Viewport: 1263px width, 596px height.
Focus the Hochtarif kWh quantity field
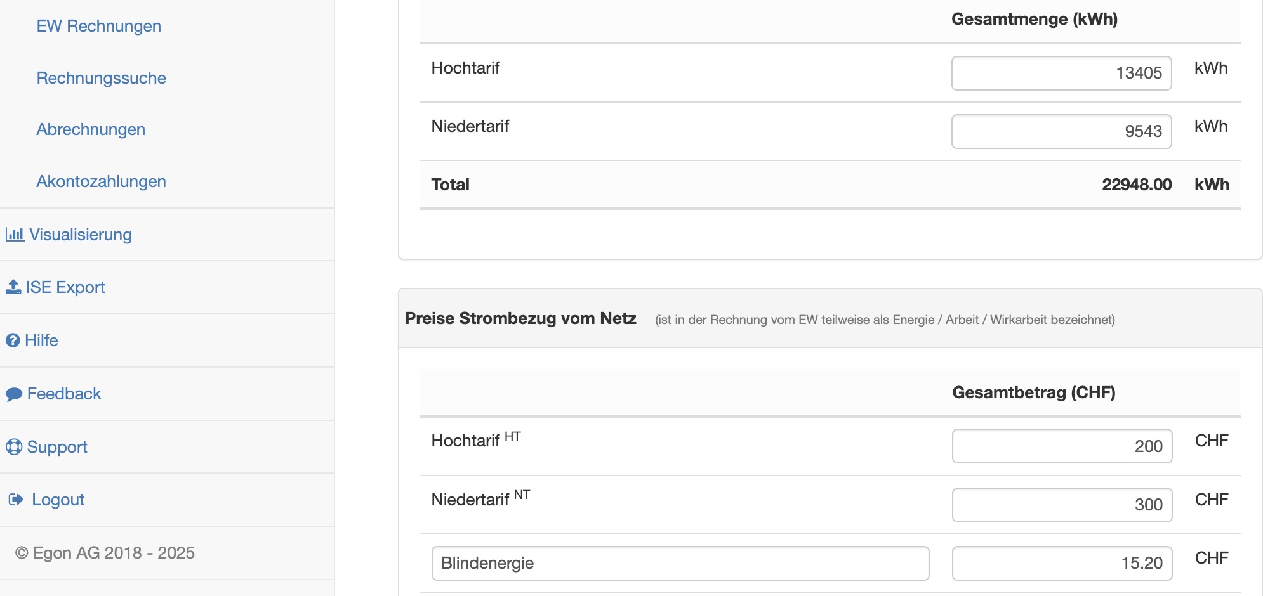point(1061,73)
